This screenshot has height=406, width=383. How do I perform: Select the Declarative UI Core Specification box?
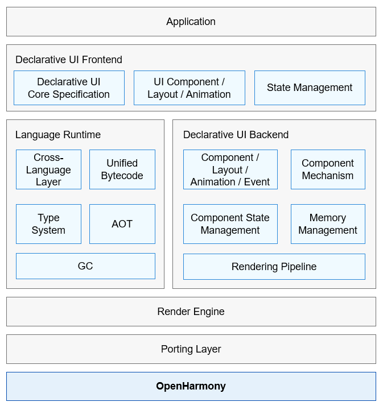pyautogui.click(x=69, y=88)
